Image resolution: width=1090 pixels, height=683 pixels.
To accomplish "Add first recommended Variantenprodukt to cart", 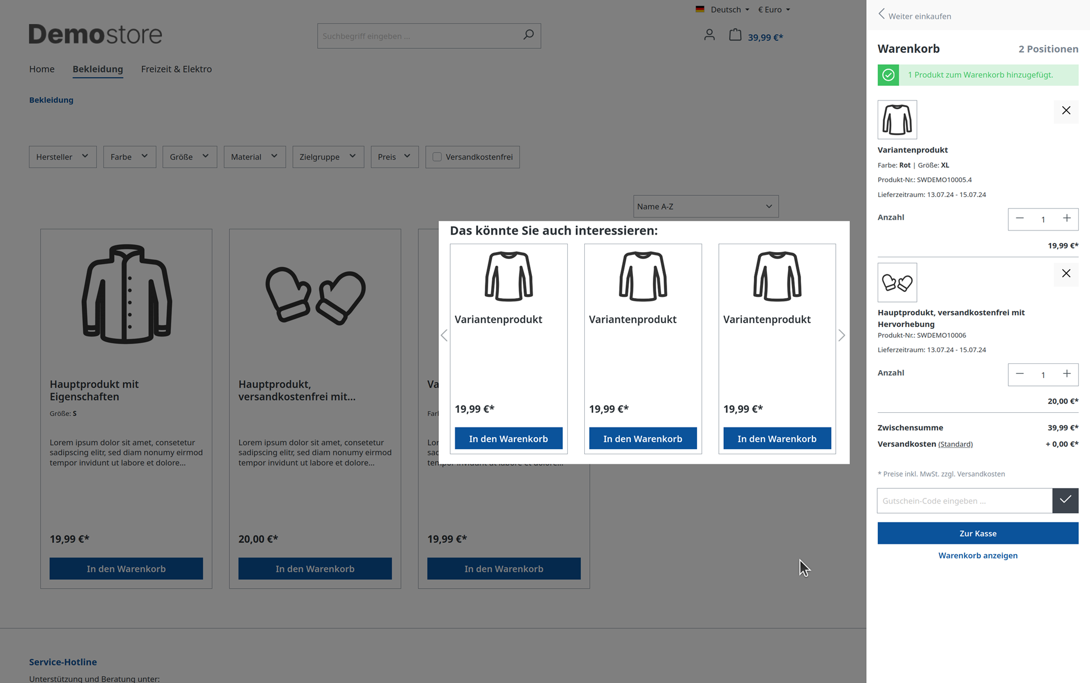I will [509, 438].
